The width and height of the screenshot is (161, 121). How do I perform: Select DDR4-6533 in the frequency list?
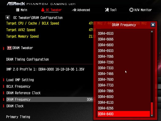coord(124,34)
